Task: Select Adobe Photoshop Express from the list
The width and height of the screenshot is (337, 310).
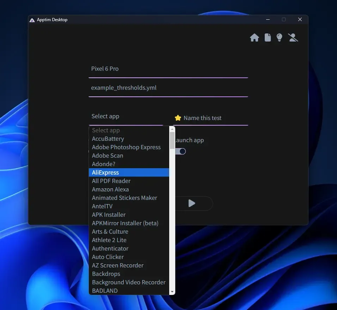Action: pyautogui.click(x=129, y=147)
